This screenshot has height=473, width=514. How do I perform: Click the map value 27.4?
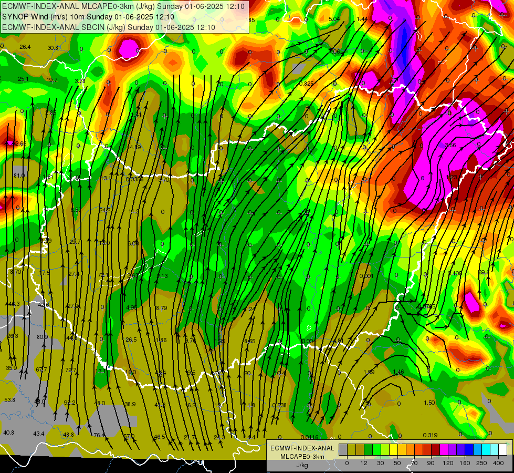coord(74,274)
